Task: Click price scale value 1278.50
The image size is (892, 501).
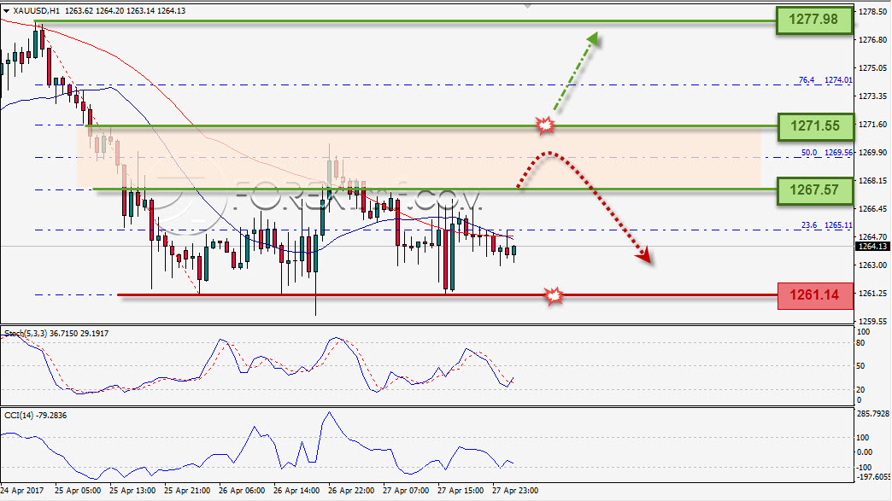Action: coord(872,11)
